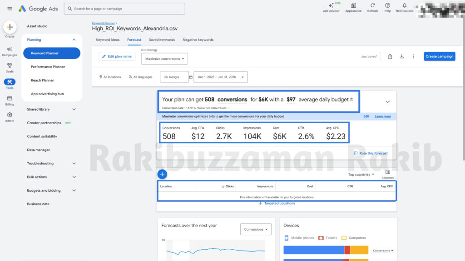The height and width of the screenshot is (261, 465).
Task: Click the Create plus button in sidebar
Action: tap(10, 27)
